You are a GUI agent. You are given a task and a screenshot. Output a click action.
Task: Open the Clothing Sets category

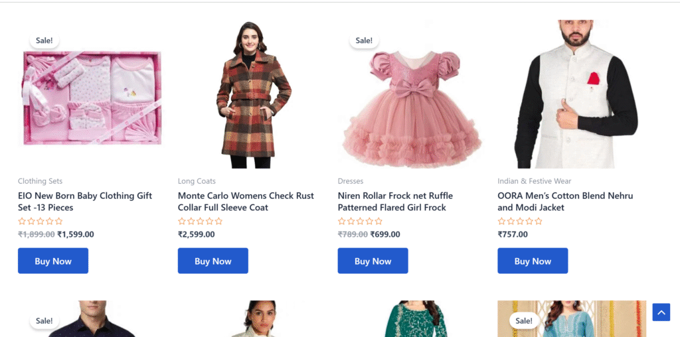coord(40,181)
